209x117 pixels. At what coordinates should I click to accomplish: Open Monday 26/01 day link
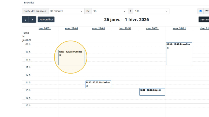tap(44, 28)
